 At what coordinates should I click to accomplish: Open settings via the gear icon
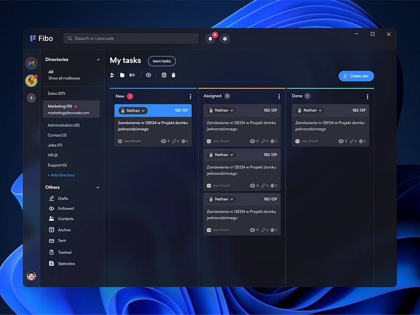pos(225,39)
